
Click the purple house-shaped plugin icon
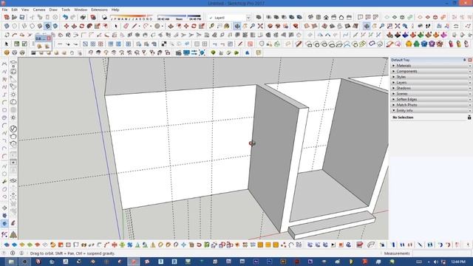tap(432, 44)
